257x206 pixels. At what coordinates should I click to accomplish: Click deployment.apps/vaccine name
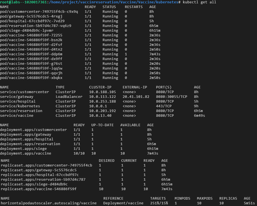coord(26,153)
